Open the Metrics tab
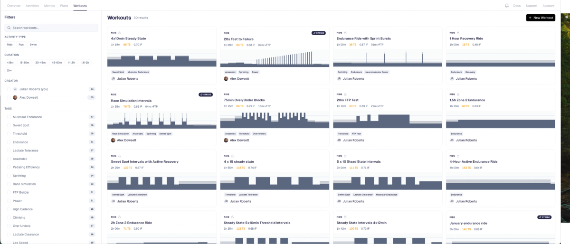The width and height of the screenshot is (570, 244). pyautogui.click(x=49, y=6)
